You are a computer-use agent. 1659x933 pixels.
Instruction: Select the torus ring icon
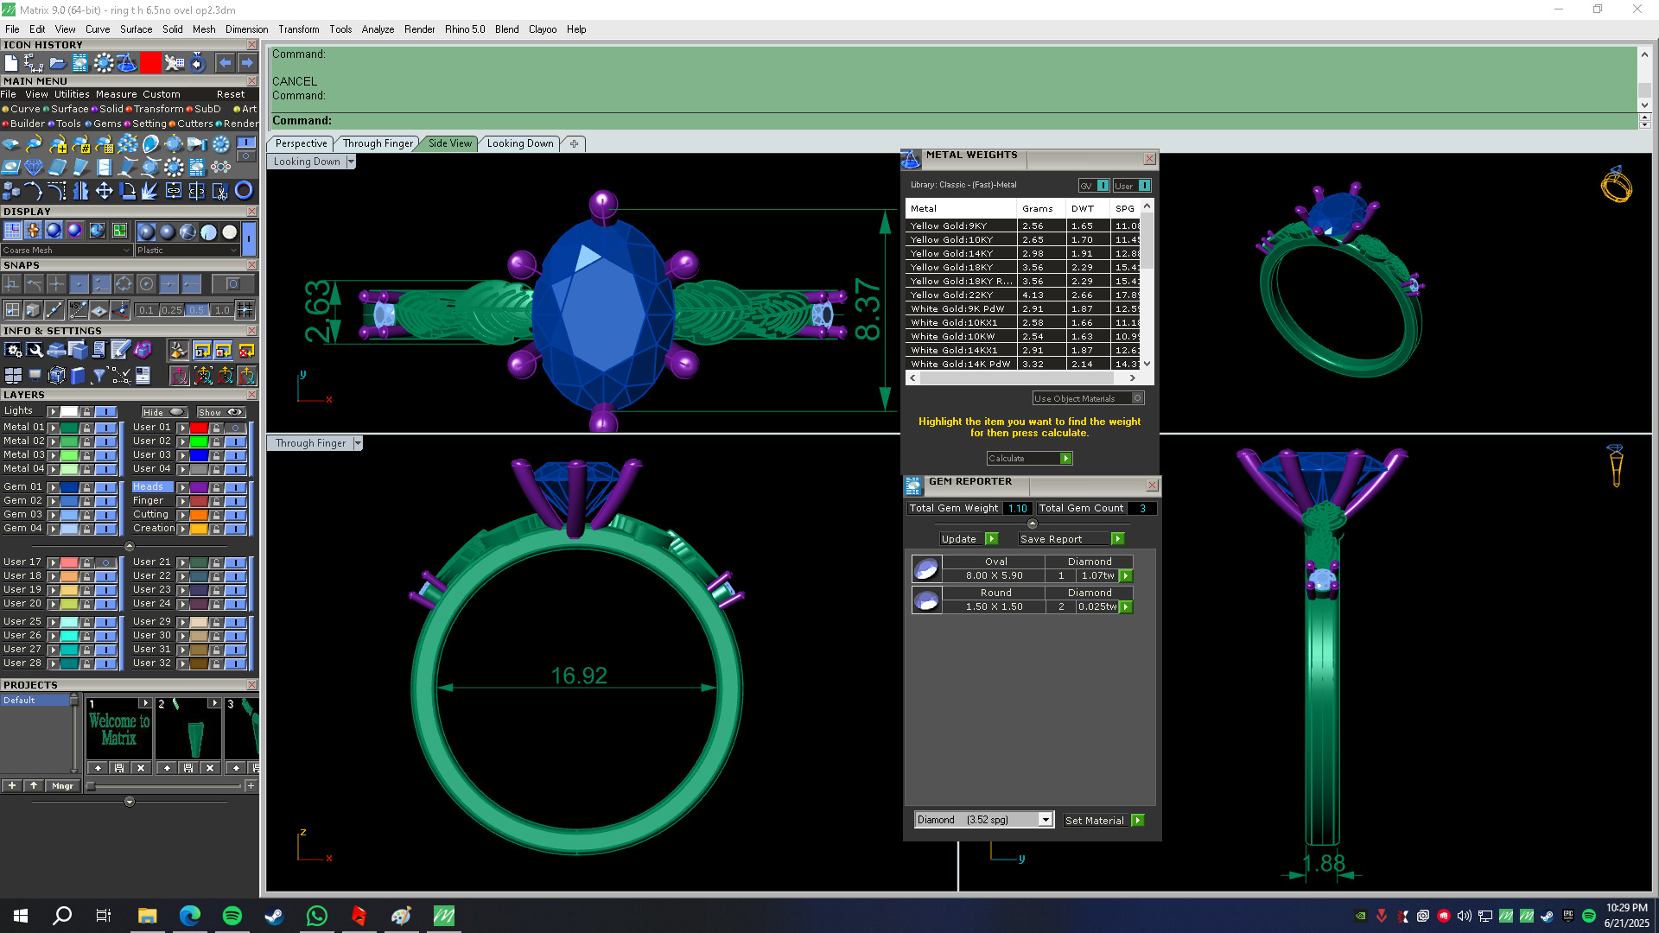point(244,191)
